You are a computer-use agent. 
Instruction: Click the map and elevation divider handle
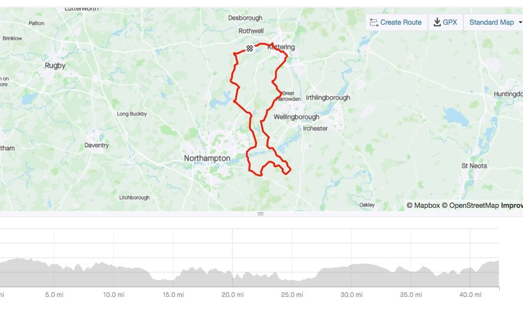261,214
